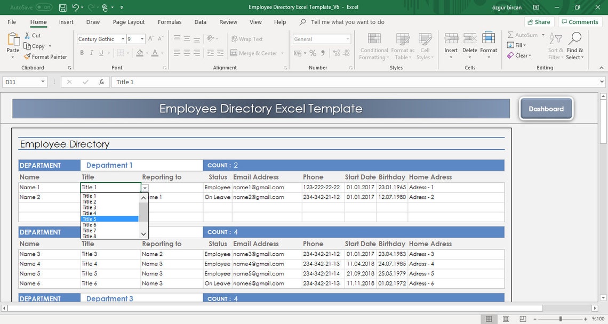Select Title 5 from the open dropdown list
This screenshot has height=324, width=608.
point(91,218)
